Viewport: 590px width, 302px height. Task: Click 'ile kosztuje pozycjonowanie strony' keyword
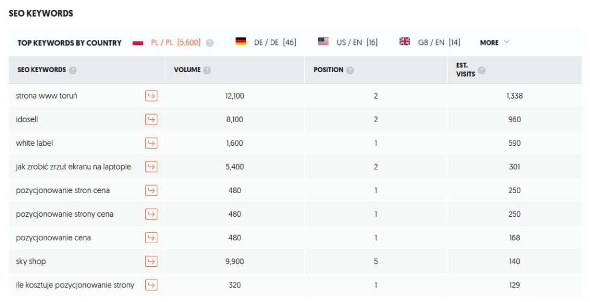click(x=75, y=285)
